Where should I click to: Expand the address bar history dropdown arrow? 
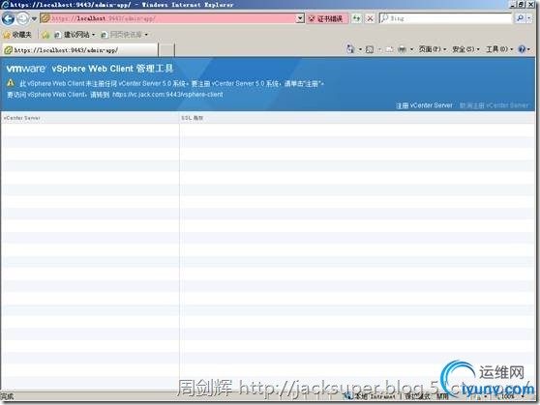coord(300,18)
